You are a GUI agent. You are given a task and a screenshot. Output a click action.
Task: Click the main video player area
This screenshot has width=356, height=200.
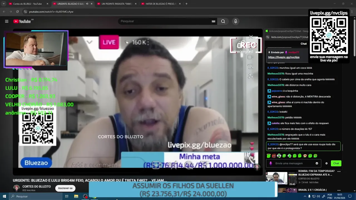[138, 102]
